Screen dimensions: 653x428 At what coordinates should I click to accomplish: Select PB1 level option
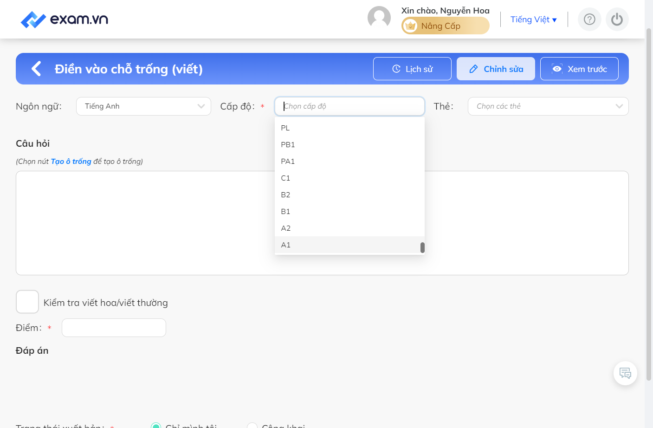tap(349, 144)
